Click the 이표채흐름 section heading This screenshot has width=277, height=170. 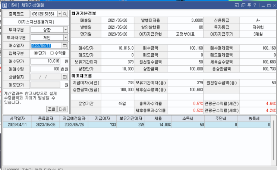pyautogui.click(x=82, y=76)
